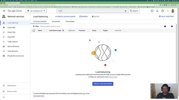Image resolution: width=179 pixels, height=100 pixels.
Task: Click the Backends column header
Action: pos(118,31)
